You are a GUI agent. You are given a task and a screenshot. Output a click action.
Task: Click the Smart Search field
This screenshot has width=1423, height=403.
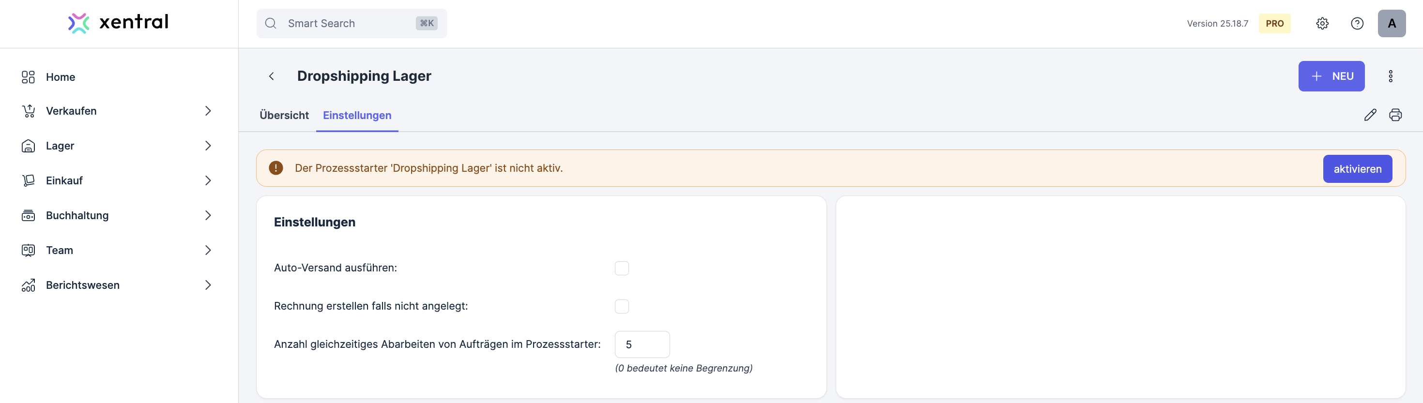(x=352, y=23)
